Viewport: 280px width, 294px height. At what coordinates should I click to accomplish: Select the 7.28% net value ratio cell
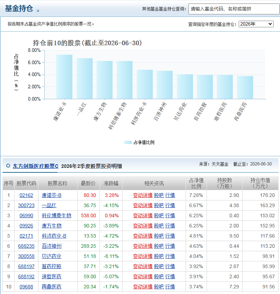coord(196,196)
